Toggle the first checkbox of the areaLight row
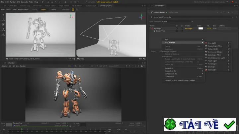The height and width of the screenshot is (134, 239). coord(177,28)
